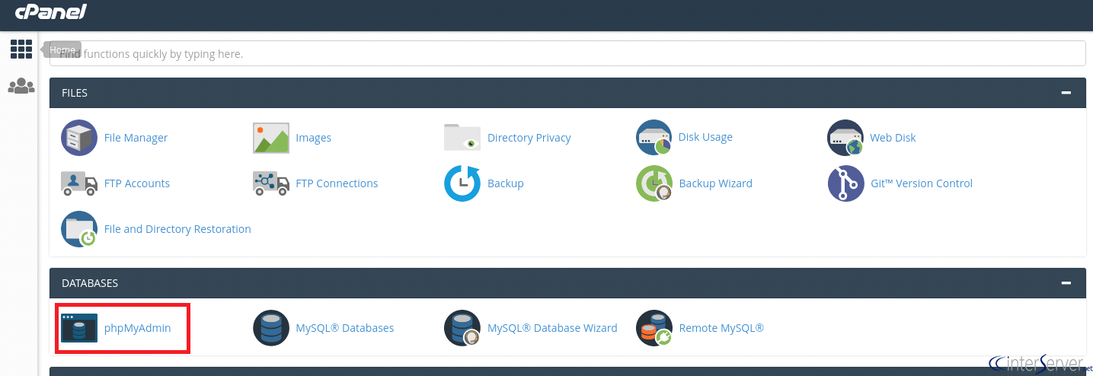Collapse the FILES section
This screenshot has height=376, width=1093.
1066,93
